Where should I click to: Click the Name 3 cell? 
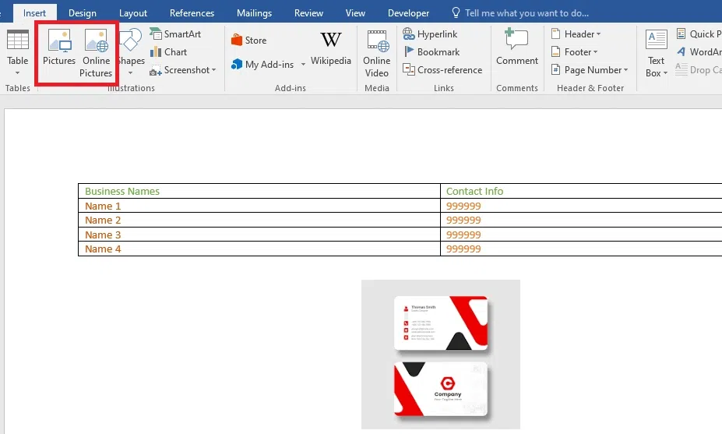point(259,235)
